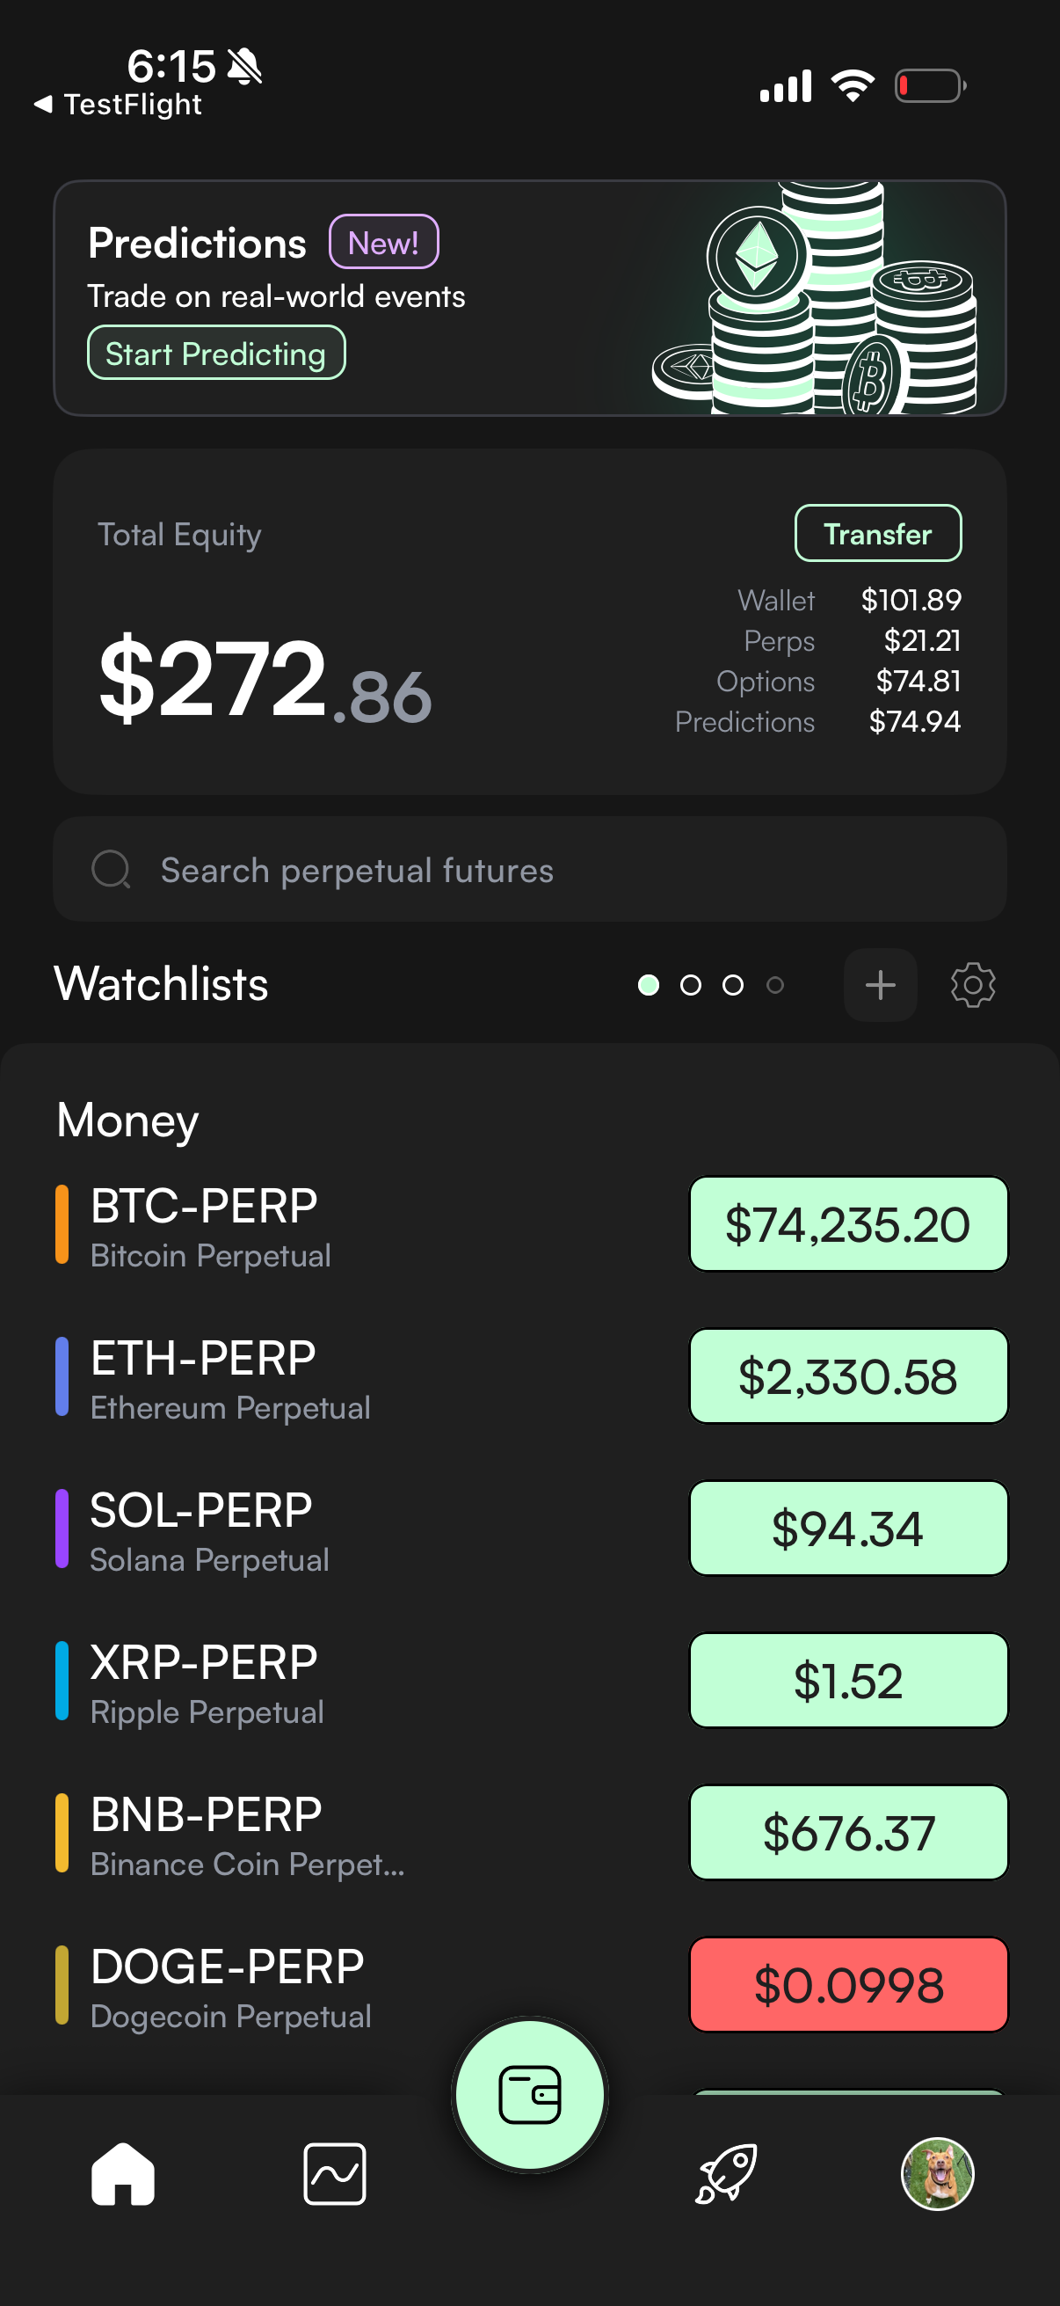Go back to TestFlight app

click(119, 105)
